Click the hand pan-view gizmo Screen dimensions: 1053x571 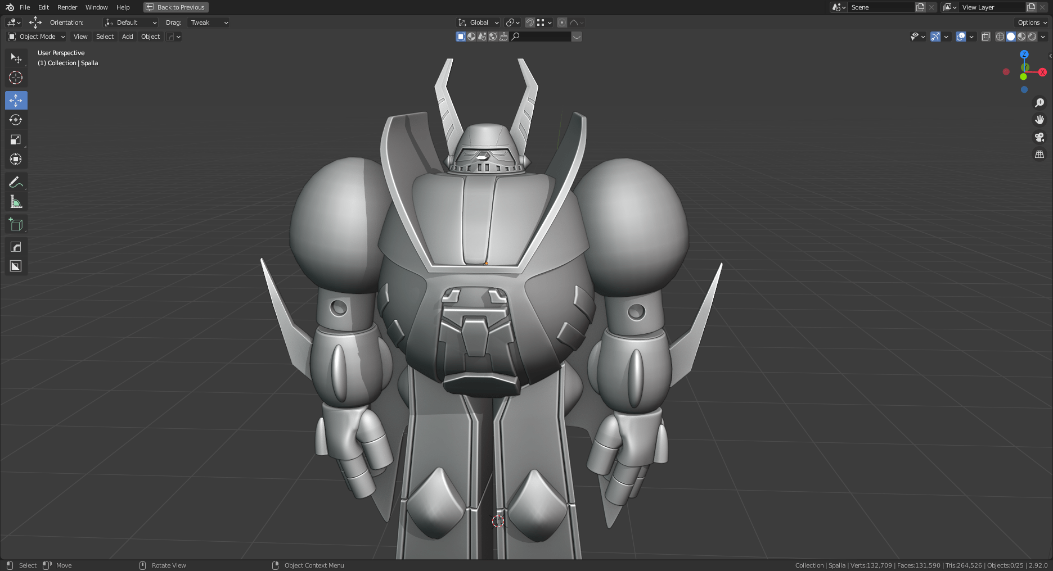point(1039,120)
